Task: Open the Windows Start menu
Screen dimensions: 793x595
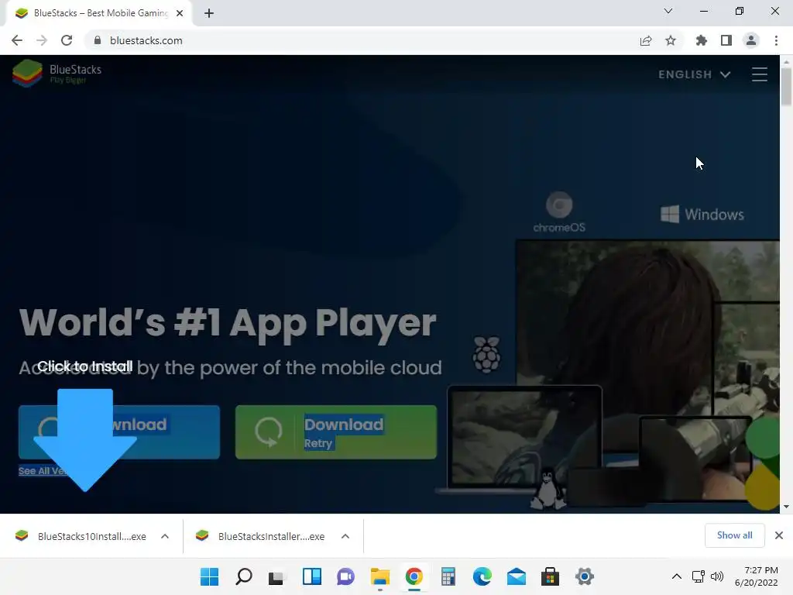Action: (x=209, y=576)
